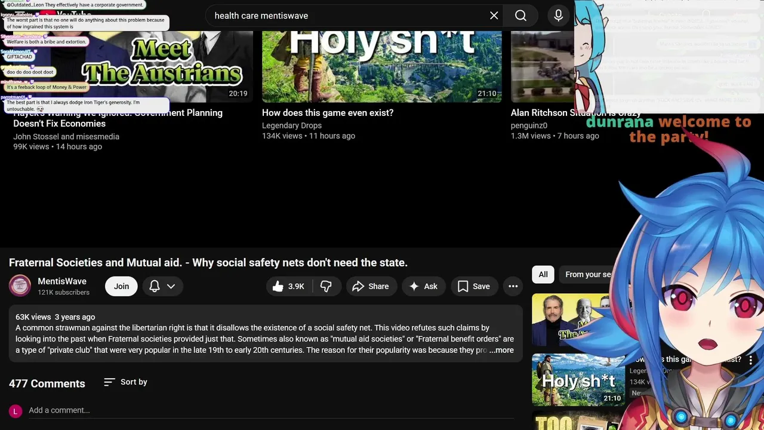Expand the description with ...more
Viewport: 764px width, 430px height.
pos(501,351)
